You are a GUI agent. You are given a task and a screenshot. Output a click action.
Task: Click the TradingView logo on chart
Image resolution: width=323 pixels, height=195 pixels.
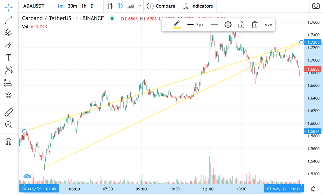click(x=27, y=176)
